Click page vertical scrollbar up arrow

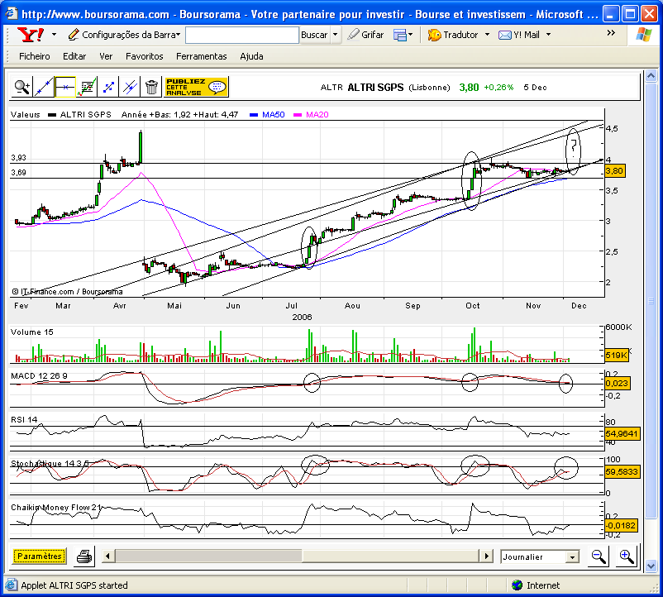(651, 76)
